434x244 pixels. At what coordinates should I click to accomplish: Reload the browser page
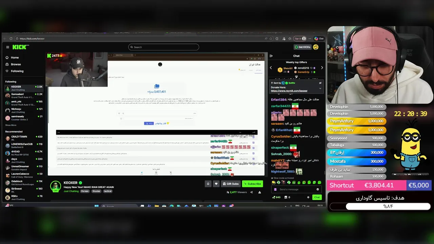click(x=11, y=39)
